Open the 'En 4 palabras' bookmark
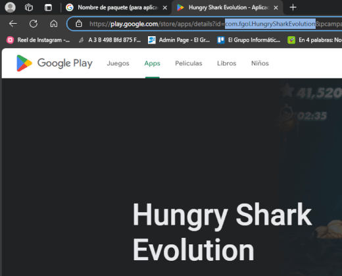Image resolution: width=342 pixels, height=276 pixels. pos(314,40)
